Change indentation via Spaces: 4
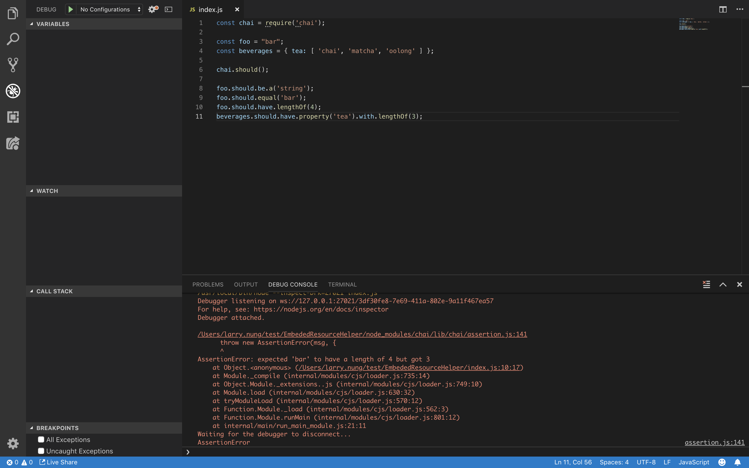Image resolution: width=749 pixels, height=468 pixels. 614,462
